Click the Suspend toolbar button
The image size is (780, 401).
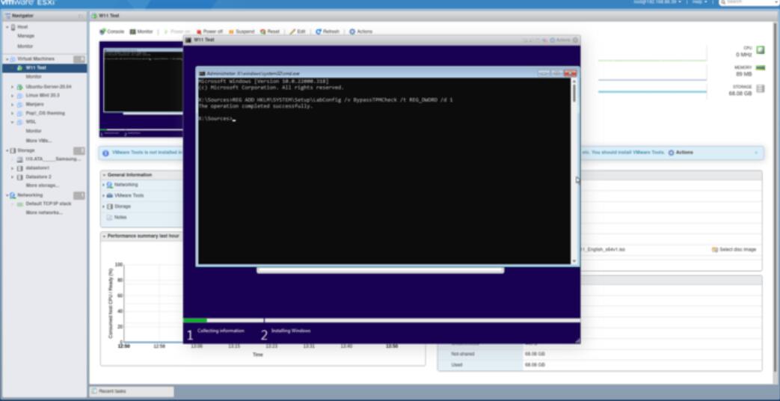[x=242, y=31]
